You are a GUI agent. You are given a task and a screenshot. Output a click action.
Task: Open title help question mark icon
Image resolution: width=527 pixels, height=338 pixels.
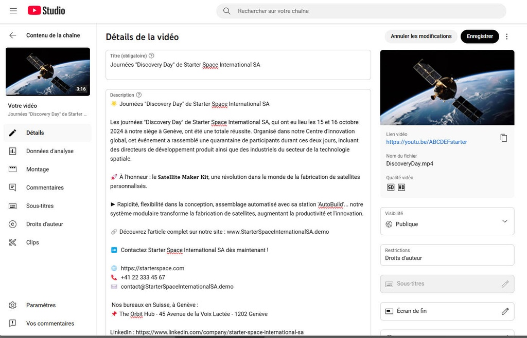(x=151, y=55)
